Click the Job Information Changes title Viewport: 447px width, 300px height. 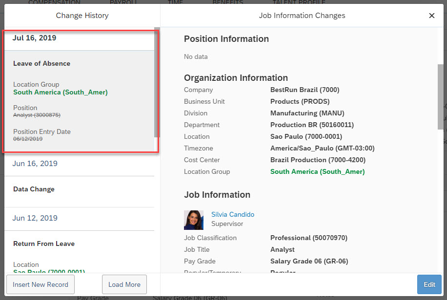302,16
